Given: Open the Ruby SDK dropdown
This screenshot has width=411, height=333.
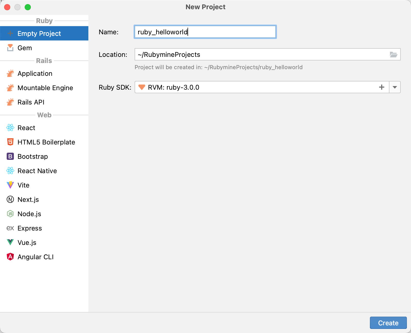Looking at the screenshot, I should click(x=395, y=87).
